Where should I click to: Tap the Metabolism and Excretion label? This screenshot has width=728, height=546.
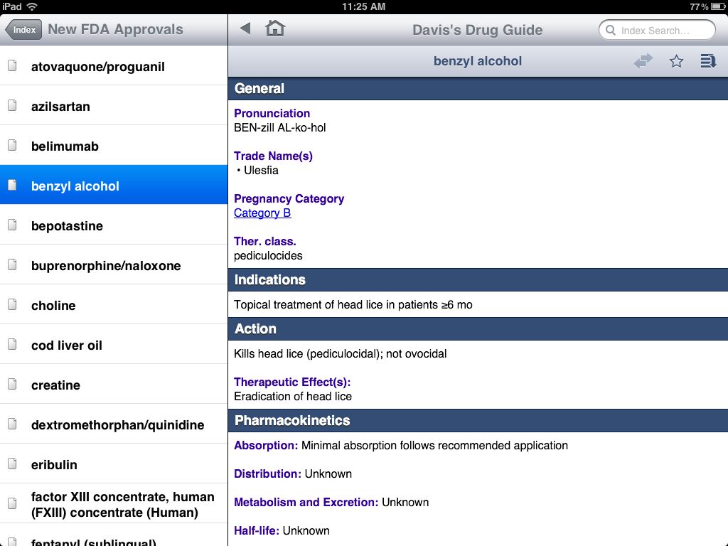click(306, 503)
